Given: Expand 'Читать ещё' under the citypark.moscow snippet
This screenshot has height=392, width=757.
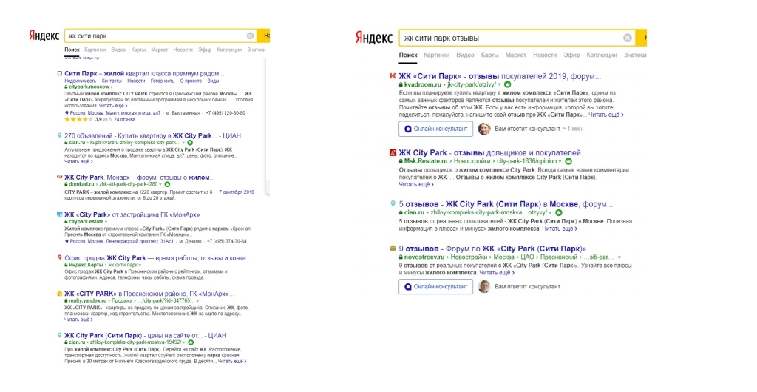Looking at the screenshot, I should click(113, 106).
